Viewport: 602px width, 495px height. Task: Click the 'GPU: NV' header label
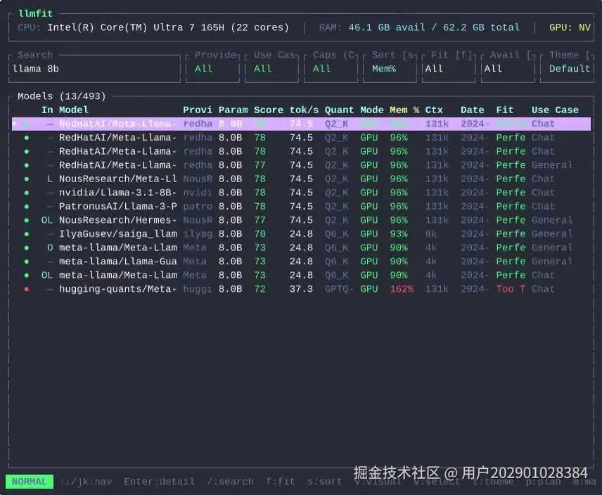tap(570, 27)
